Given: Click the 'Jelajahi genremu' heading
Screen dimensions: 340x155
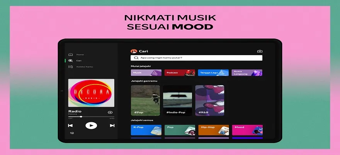Looking at the screenshot, I should pos(144,81).
